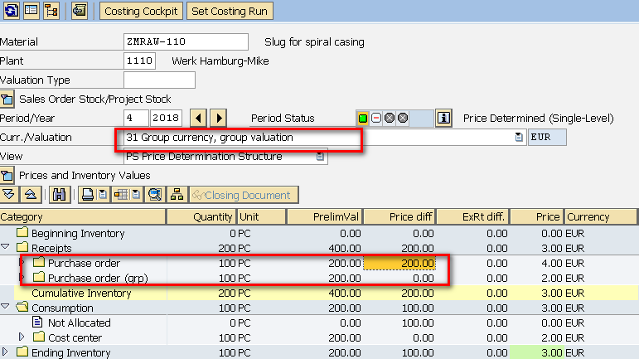Toggle the Sales Order Stock/Project Stock section
639x359 pixels.
pos(8,99)
